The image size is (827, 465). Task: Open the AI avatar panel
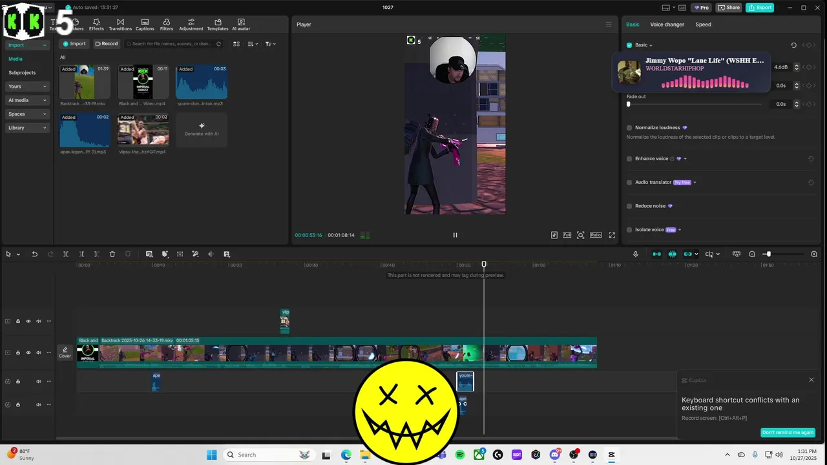[x=241, y=25]
